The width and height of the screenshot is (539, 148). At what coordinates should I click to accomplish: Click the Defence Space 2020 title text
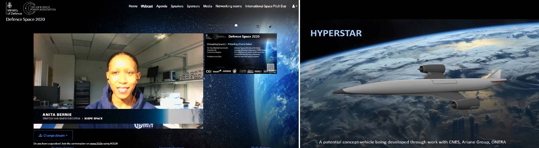(x=26, y=19)
